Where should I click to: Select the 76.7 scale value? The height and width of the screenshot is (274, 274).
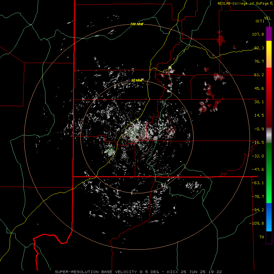(259, 61)
